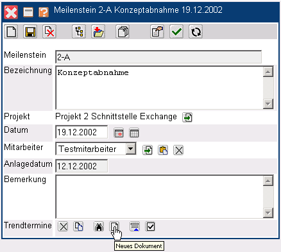Open the calendar picker with red date marker
The height and width of the screenshot is (252, 281).
[x=119, y=133]
